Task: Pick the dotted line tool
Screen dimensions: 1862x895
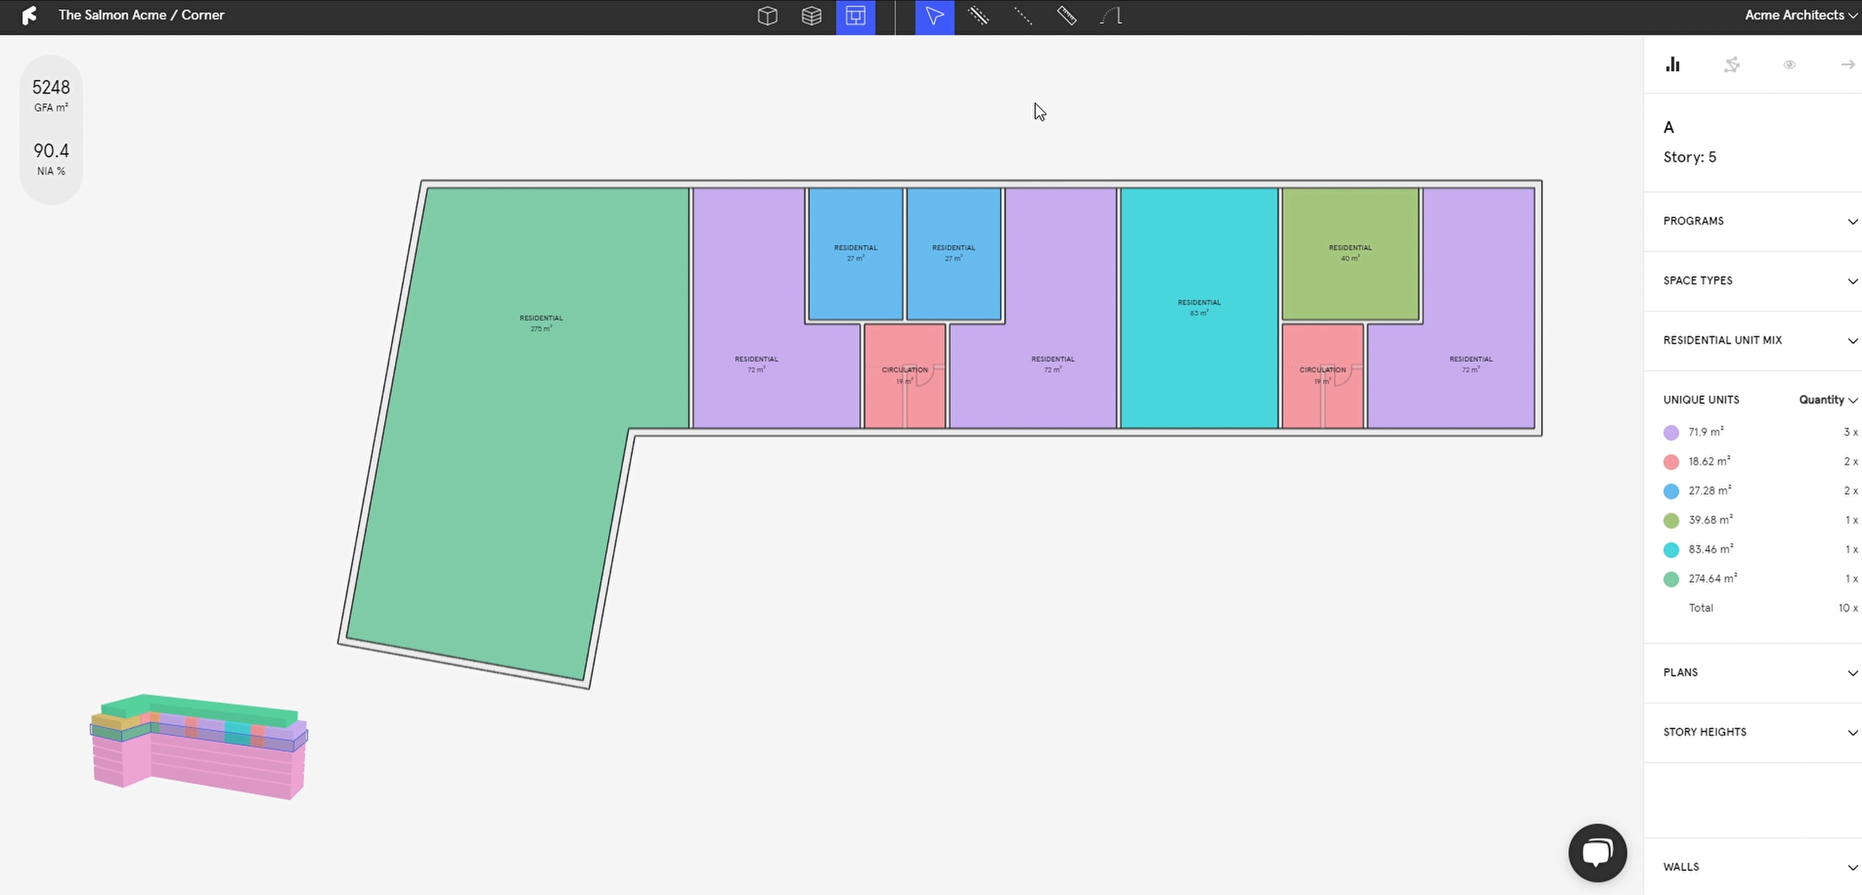Action: point(1022,16)
